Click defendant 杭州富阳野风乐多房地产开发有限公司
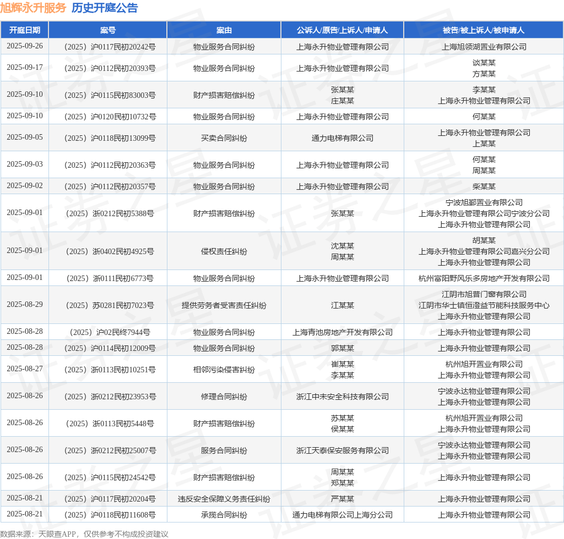Viewport: 564px width, 539px height. click(x=484, y=279)
